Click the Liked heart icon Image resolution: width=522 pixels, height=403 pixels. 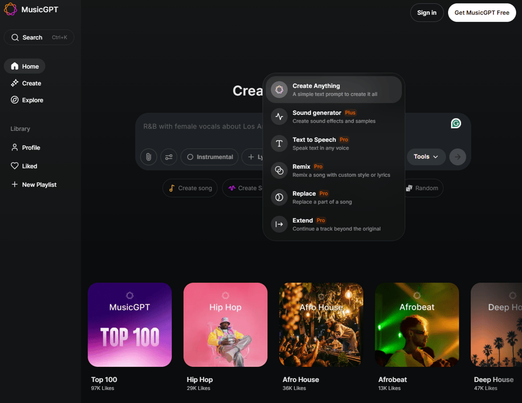(15, 166)
